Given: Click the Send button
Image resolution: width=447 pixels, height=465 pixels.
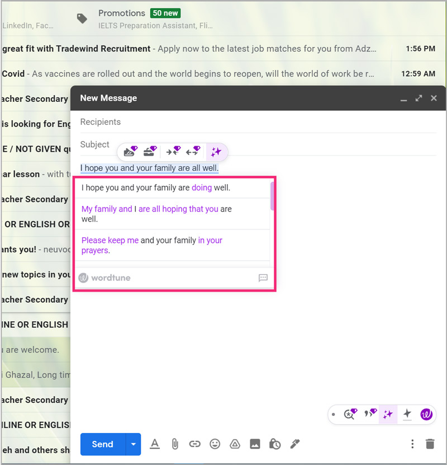Looking at the screenshot, I should click(x=102, y=444).
